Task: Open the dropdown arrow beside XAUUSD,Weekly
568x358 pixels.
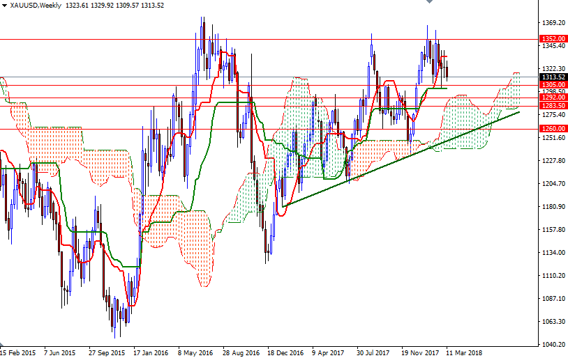Action: coord(5,6)
